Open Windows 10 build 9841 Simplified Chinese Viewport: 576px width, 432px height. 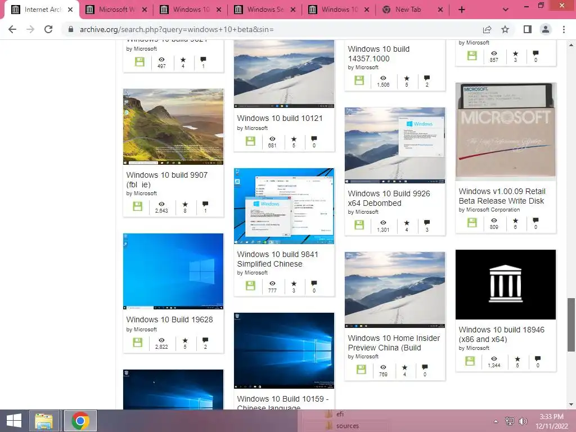(x=277, y=259)
